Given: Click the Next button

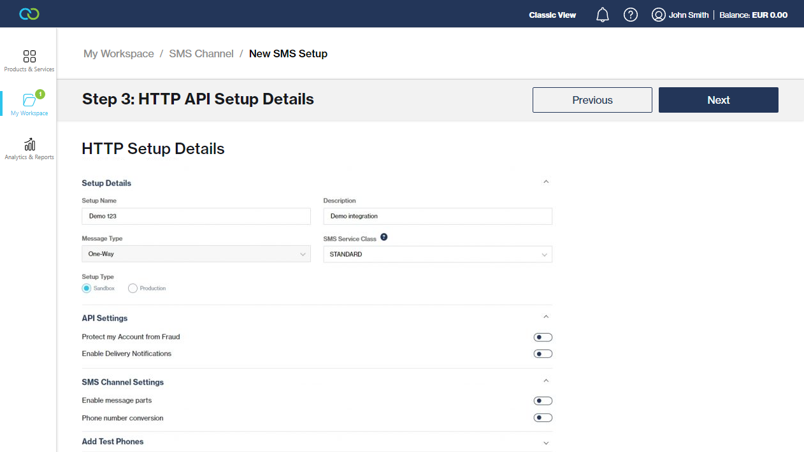Looking at the screenshot, I should coord(719,100).
